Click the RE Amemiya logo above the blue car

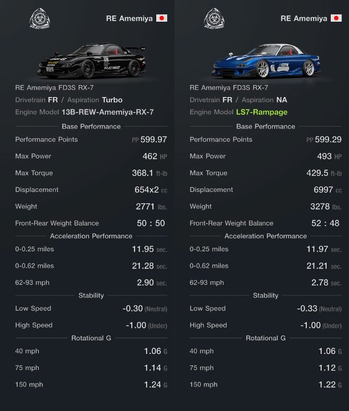(214, 18)
